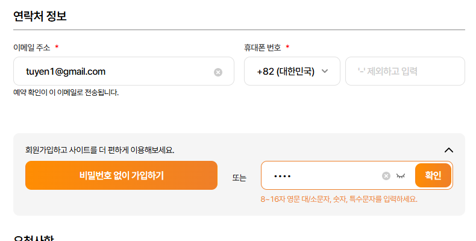
Task: Focus the password input field
Action: coord(325,176)
